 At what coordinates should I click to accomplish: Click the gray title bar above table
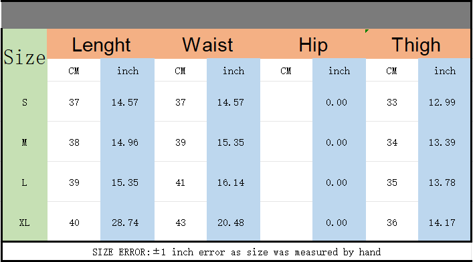coord(237,15)
